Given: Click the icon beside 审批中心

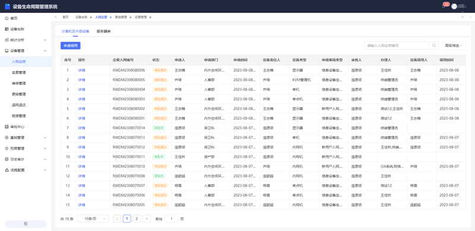Looking at the screenshot, I should click(7, 127).
